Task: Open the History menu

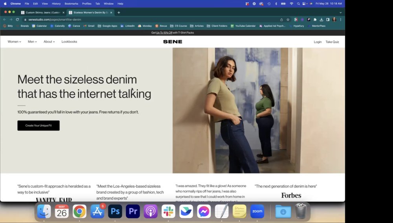Action: 56,4
